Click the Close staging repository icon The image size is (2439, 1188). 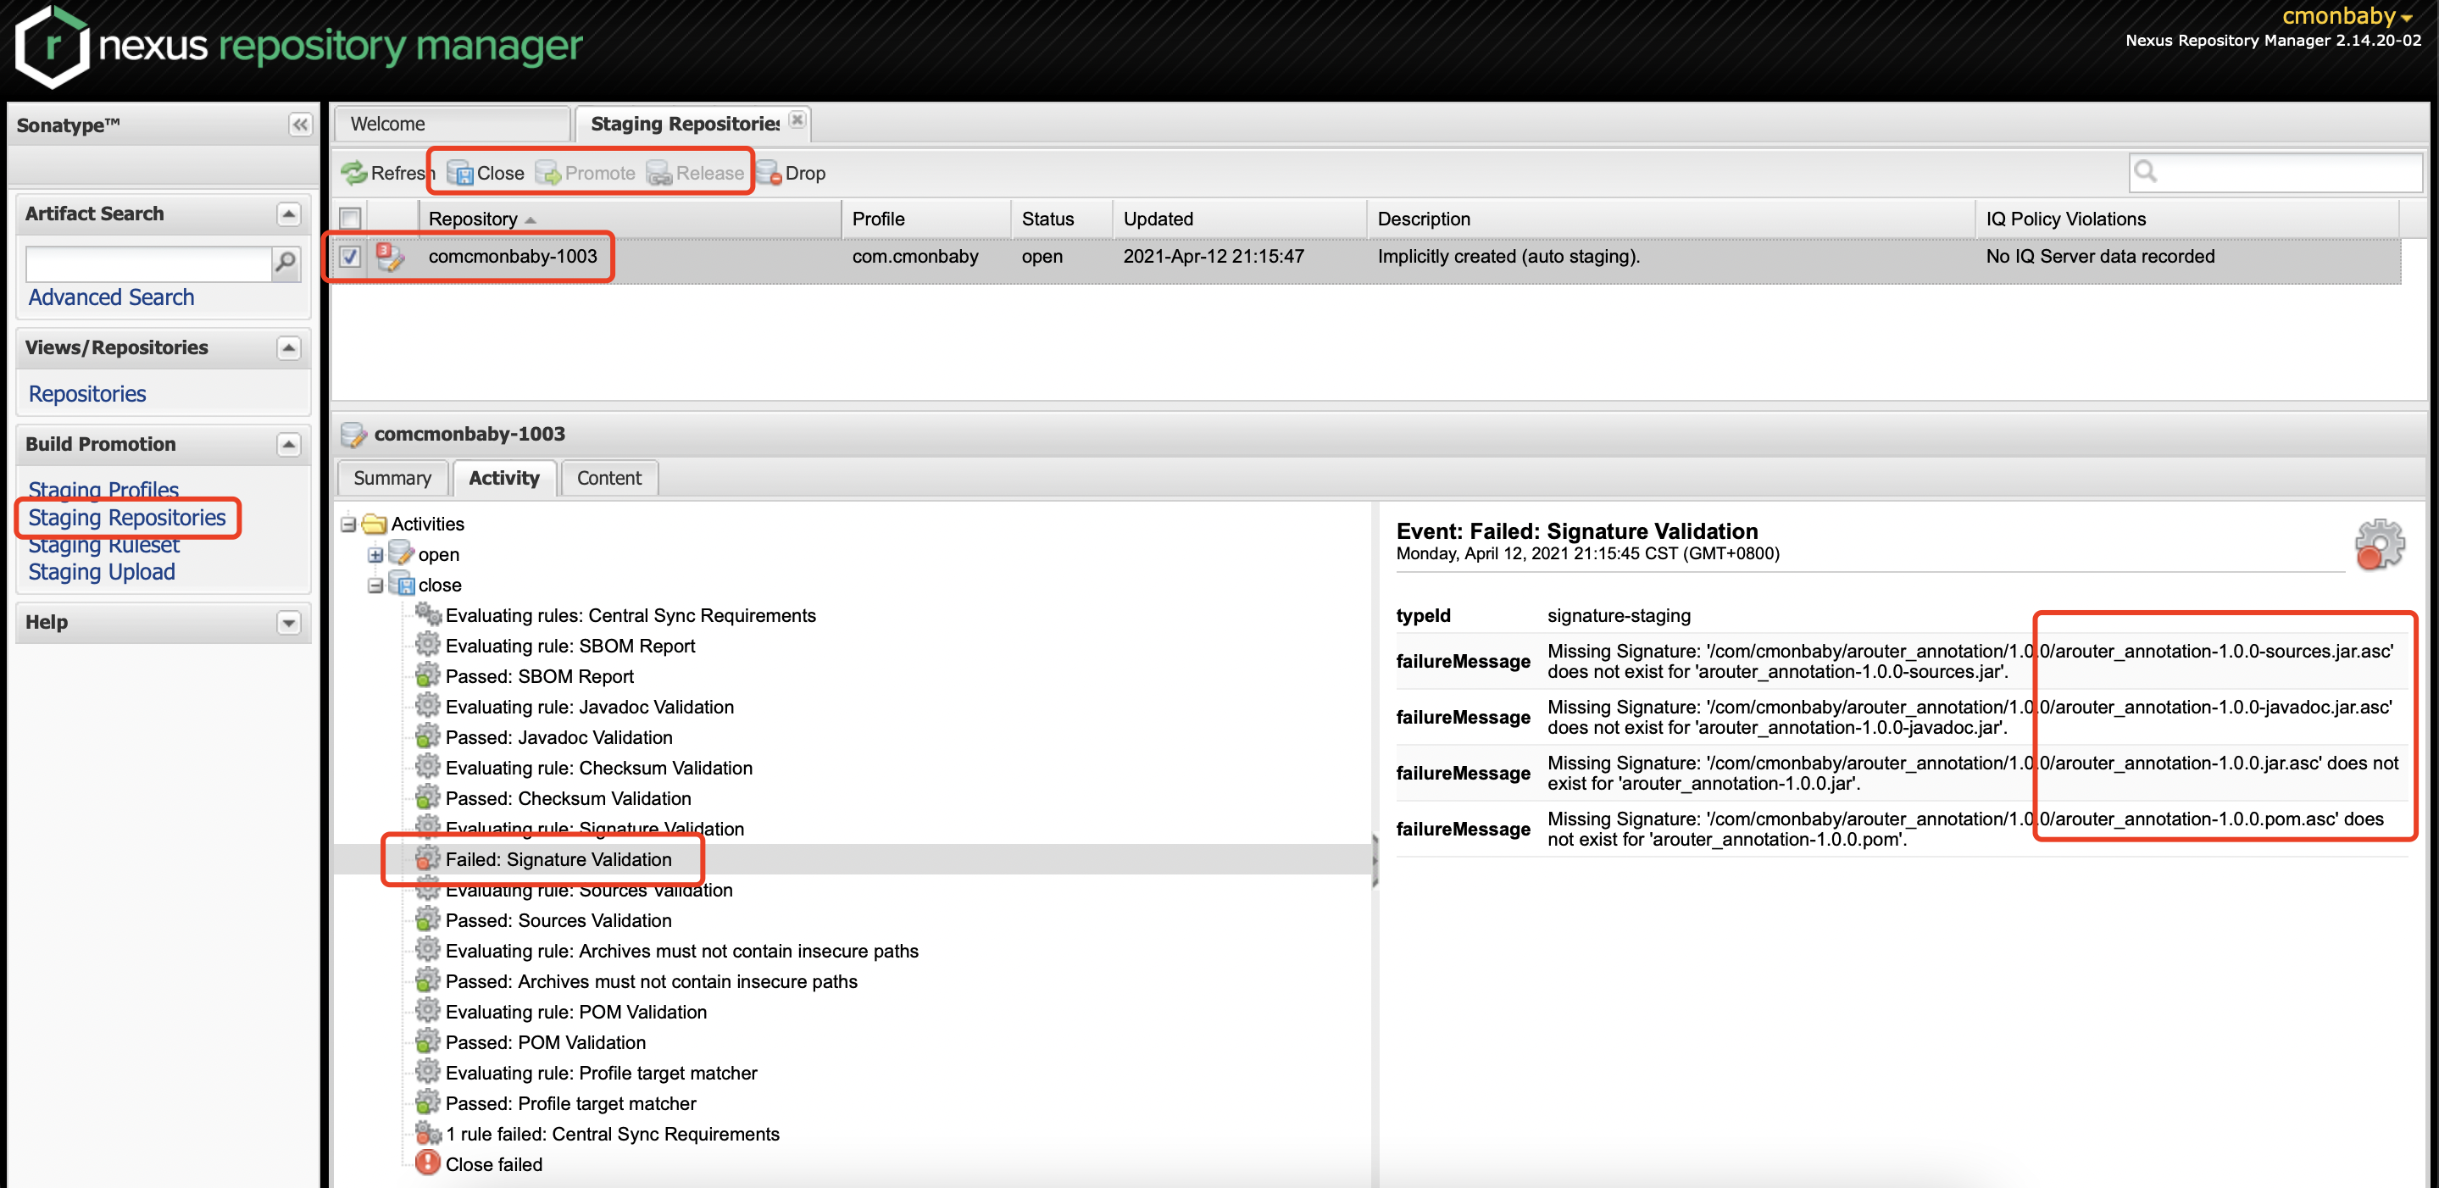460,173
